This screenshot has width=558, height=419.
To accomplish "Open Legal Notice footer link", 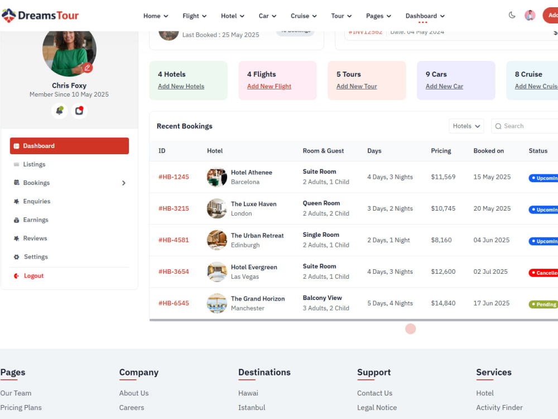I will (x=377, y=408).
